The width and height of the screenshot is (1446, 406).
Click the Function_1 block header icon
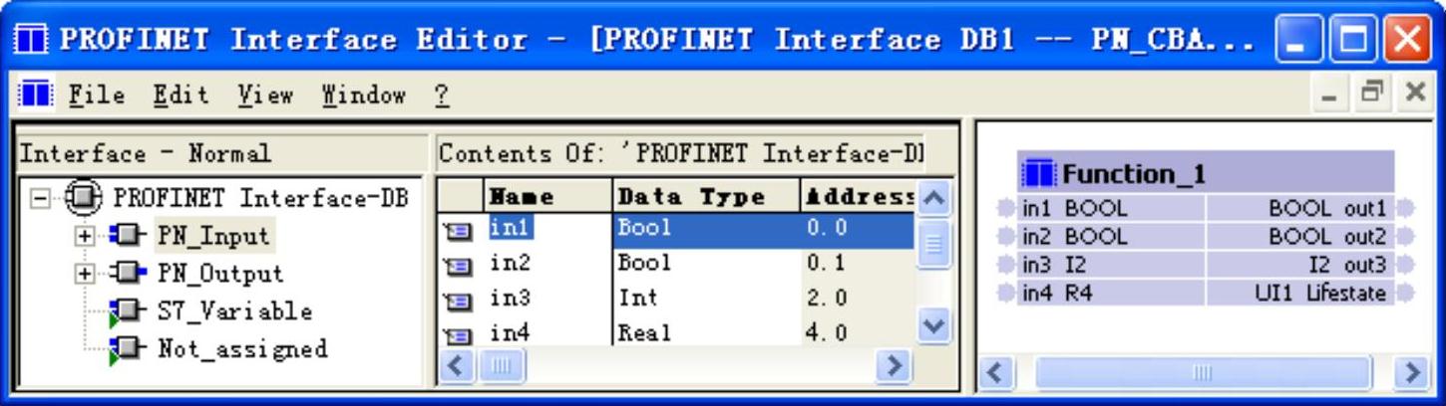click(x=1038, y=175)
